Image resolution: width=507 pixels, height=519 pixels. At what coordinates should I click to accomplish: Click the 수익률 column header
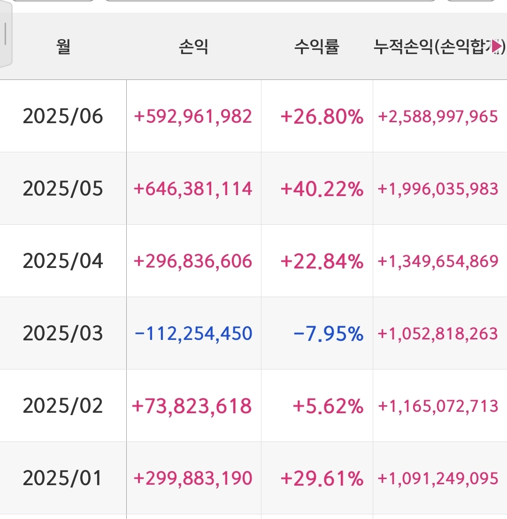click(317, 47)
